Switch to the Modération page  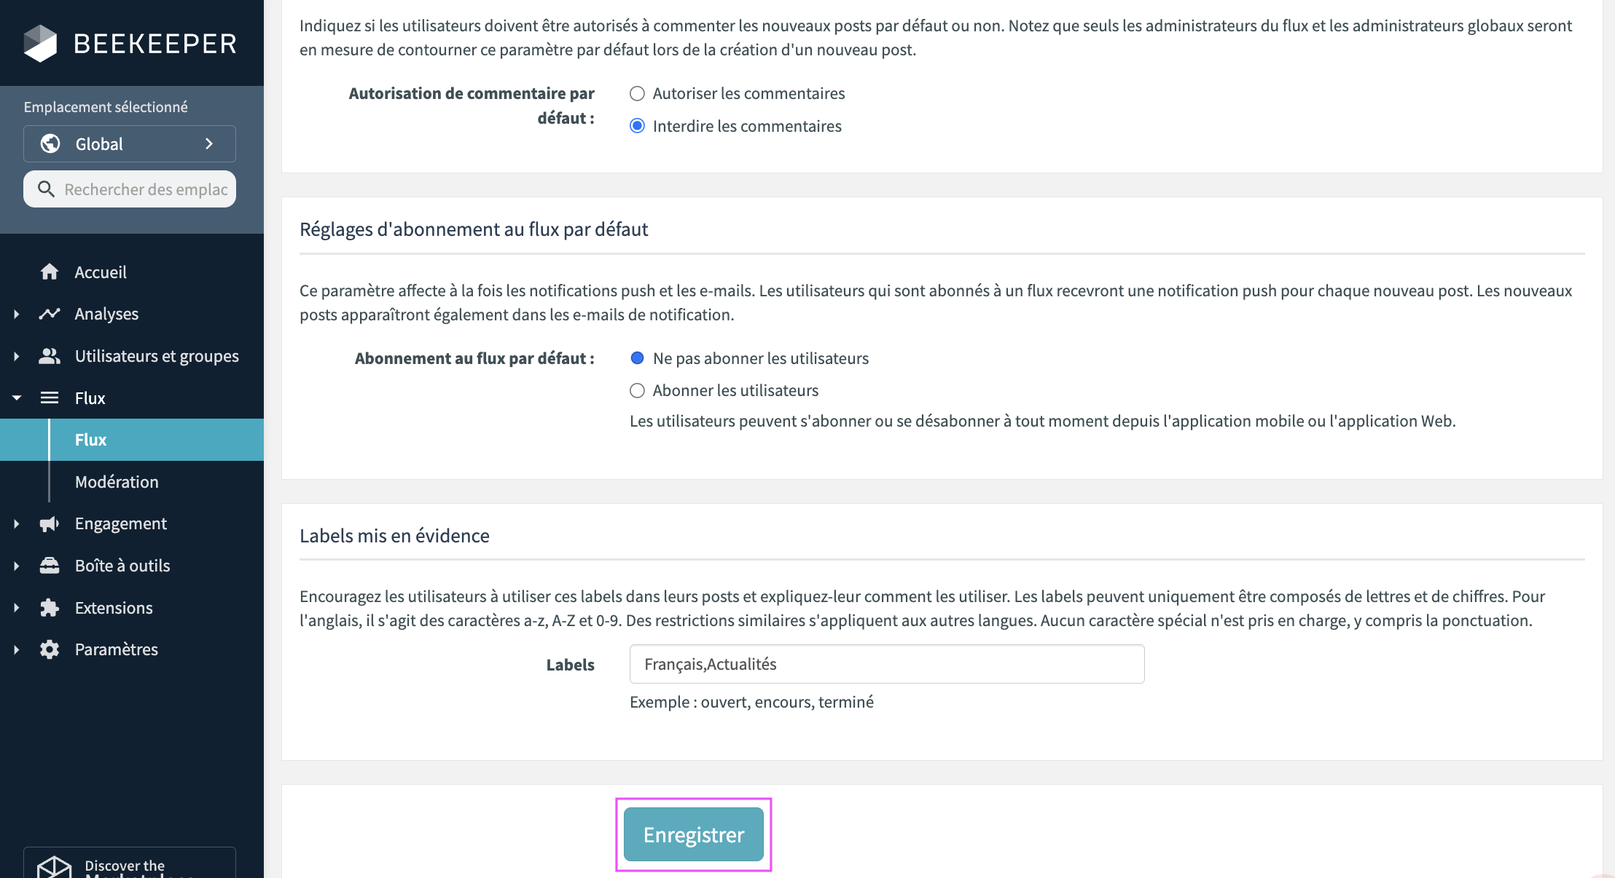[117, 481]
